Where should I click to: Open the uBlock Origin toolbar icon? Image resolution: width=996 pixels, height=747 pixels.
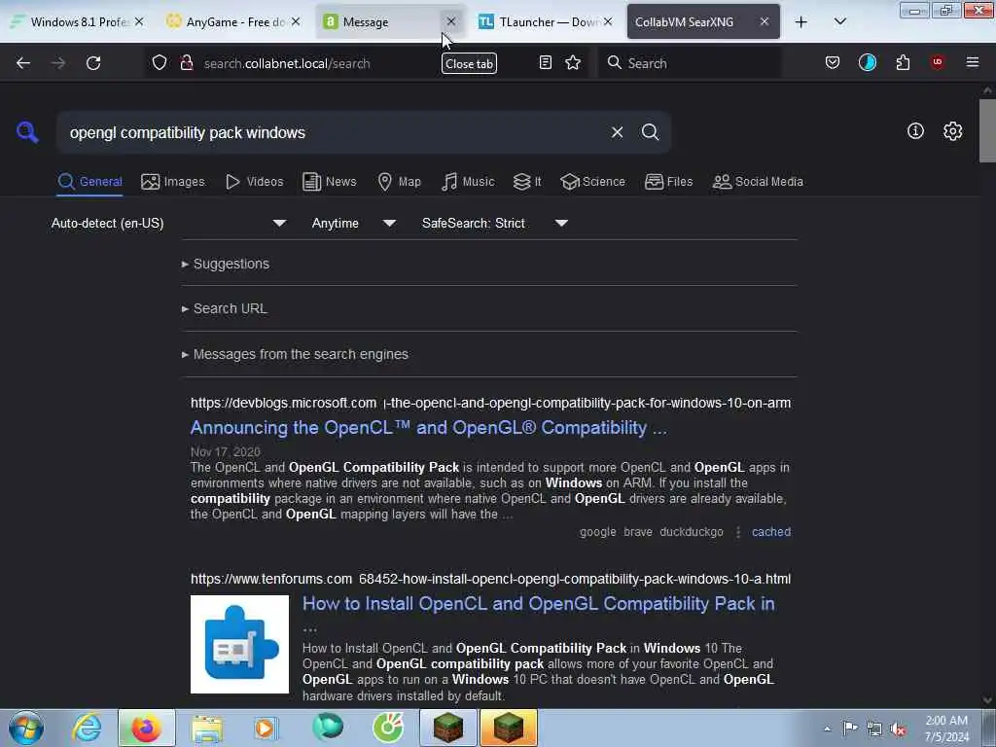[x=937, y=62]
